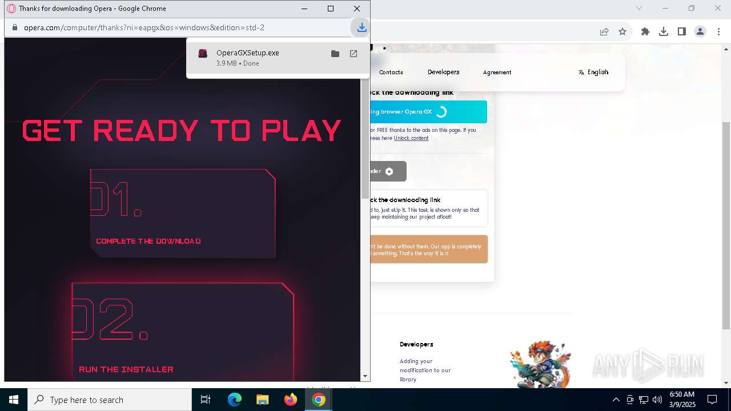The image size is (731, 411).
Task: Open Adding your modification to our library link
Action: click(x=425, y=370)
